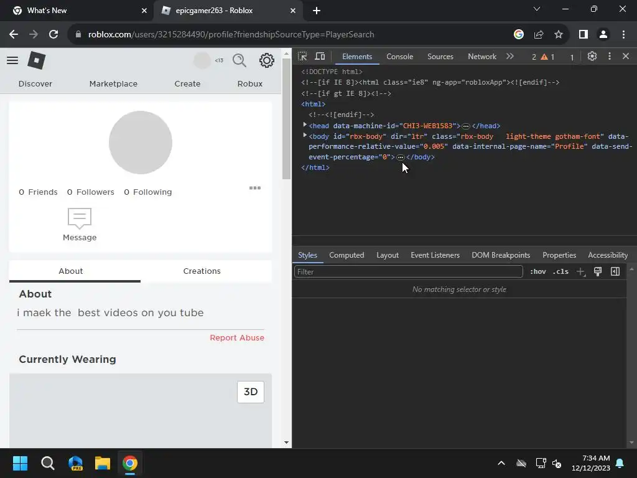The width and height of the screenshot is (637, 478).
Task: Select the Elements tab in DevTools
Action: pos(357,57)
